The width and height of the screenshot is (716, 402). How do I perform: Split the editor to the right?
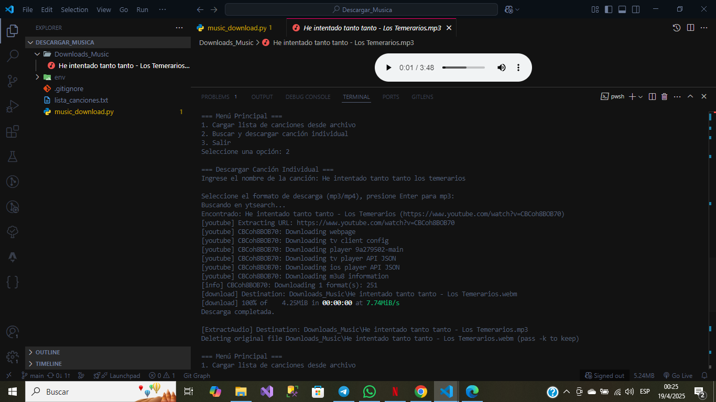(x=690, y=28)
